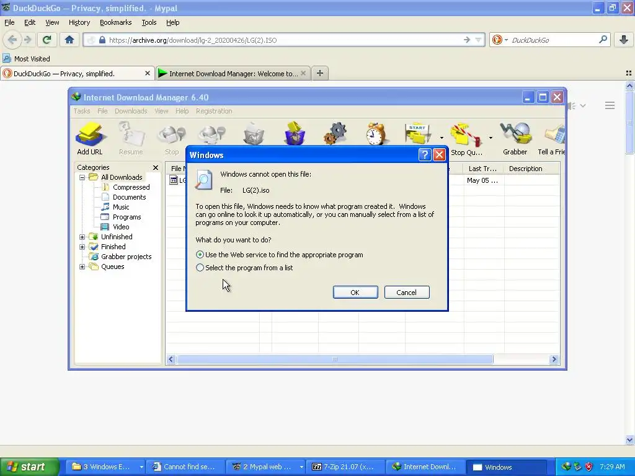Image resolution: width=635 pixels, height=476 pixels.
Task: Click the Windows start button
Action: tap(29, 467)
